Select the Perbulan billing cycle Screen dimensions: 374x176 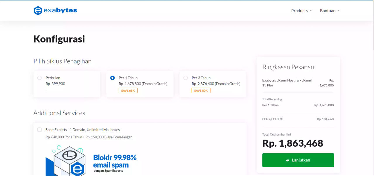(x=39, y=78)
